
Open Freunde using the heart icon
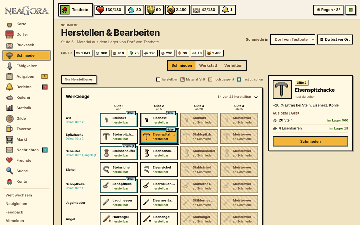click(x=9, y=160)
